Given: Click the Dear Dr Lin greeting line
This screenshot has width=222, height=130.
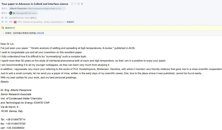Looking at the screenshot, I should (7, 44).
